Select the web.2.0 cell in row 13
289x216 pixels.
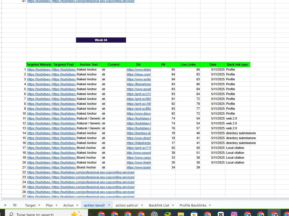[238, 128]
